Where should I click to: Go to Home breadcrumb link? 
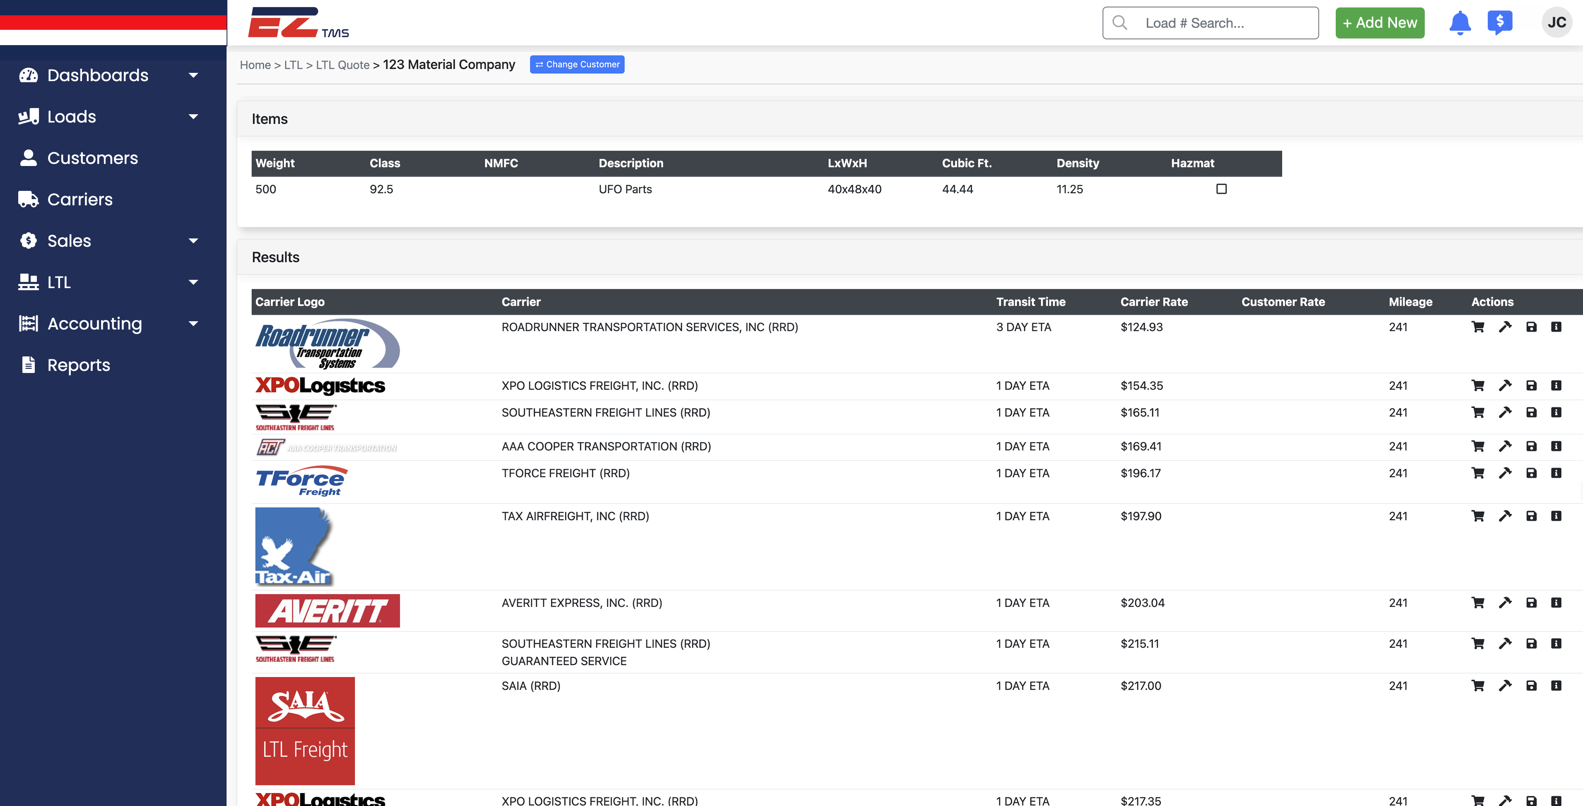coord(255,65)
